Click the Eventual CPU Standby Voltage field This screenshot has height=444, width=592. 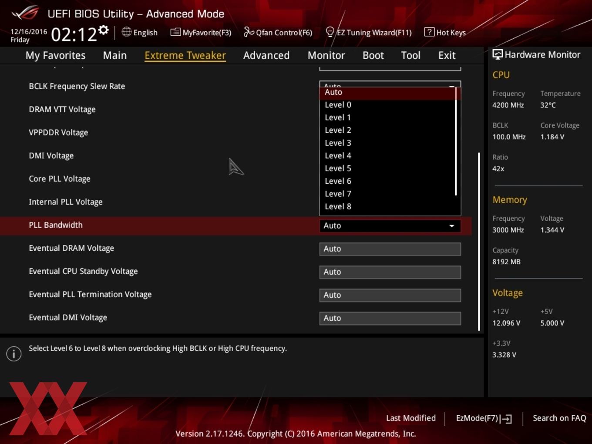(390, 272)
